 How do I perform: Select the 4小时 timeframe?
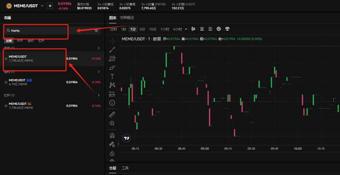(x=177, y=29)
